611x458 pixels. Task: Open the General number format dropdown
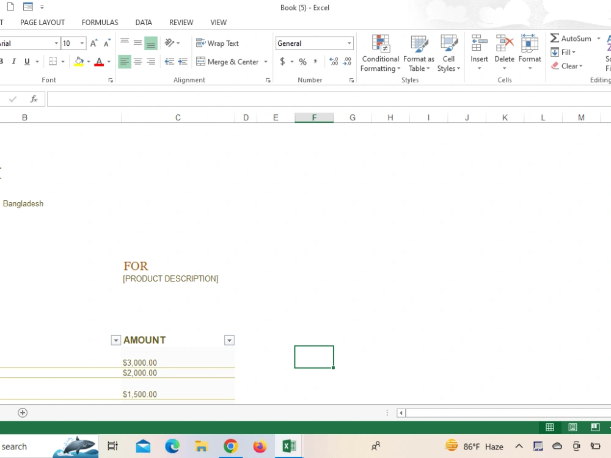349,43
